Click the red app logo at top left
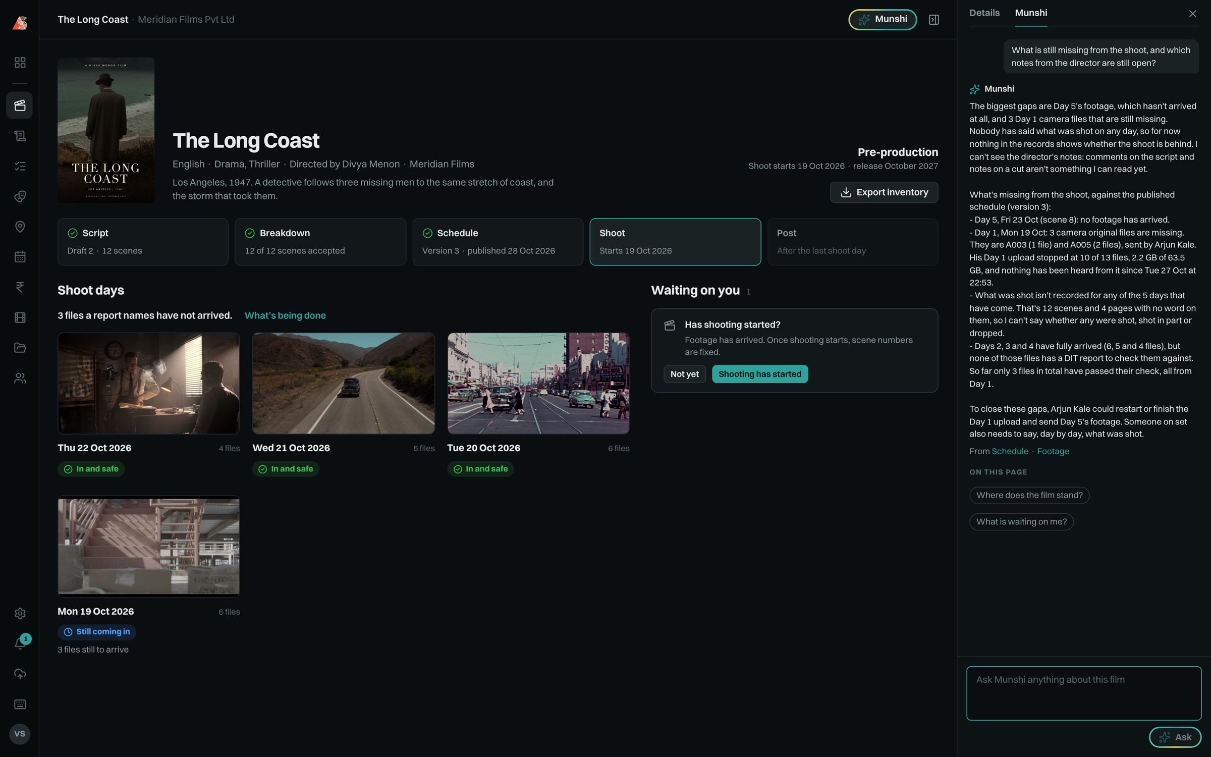The height and width of the screenshot is (757, 1211). [20, 23]
